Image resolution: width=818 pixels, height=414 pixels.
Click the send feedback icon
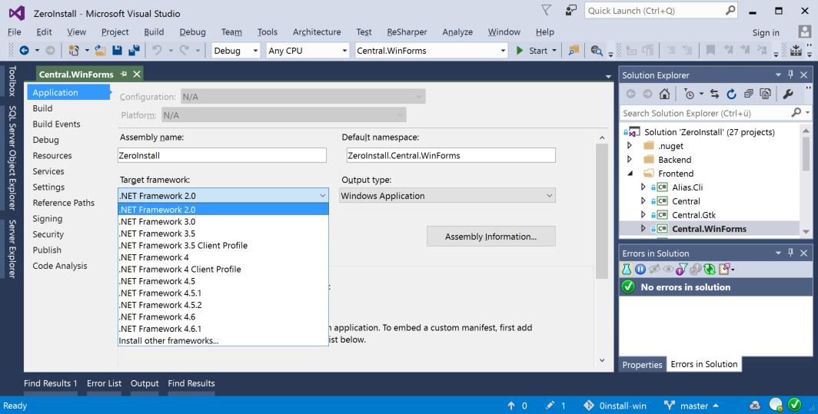click(571, 11)
